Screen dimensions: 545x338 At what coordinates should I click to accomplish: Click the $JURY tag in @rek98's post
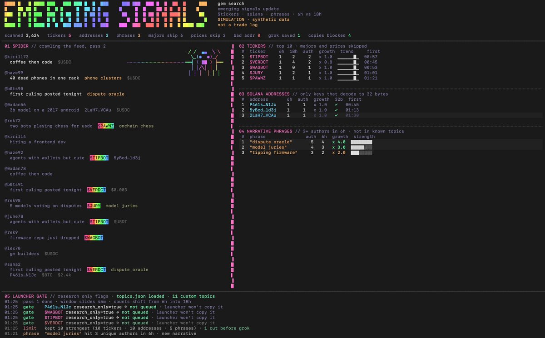tap(94, 206)
